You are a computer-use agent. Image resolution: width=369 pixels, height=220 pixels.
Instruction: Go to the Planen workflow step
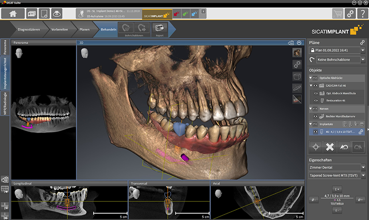coord(84,29)
